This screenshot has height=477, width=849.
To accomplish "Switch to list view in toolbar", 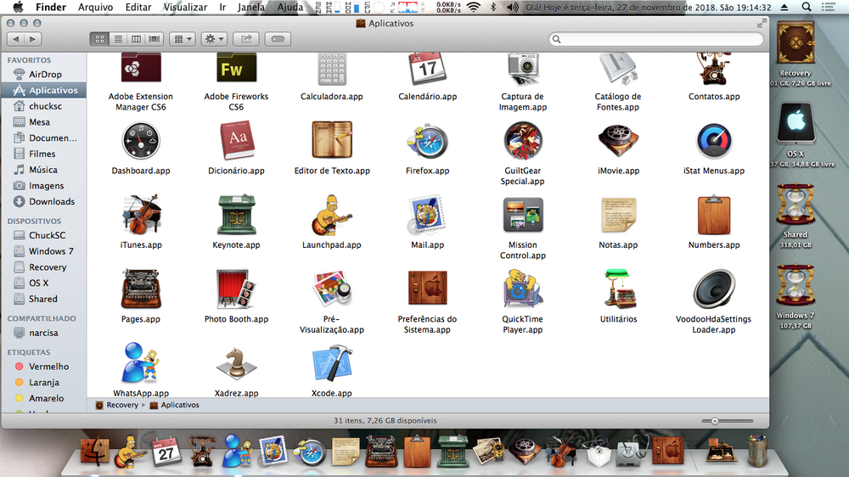I will pyautogui.click(x=118, y=39).
